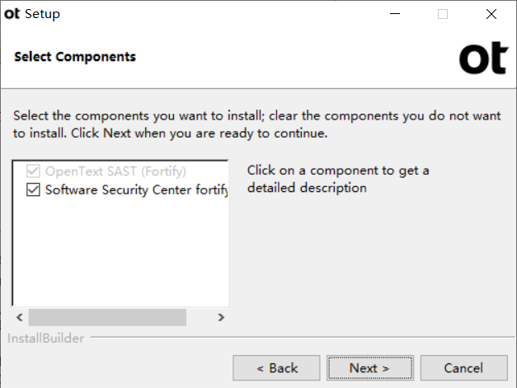This screenshot has width=517, height=388.
Task: Click the InstallBuilder label
Action: (x=46, y=339)
